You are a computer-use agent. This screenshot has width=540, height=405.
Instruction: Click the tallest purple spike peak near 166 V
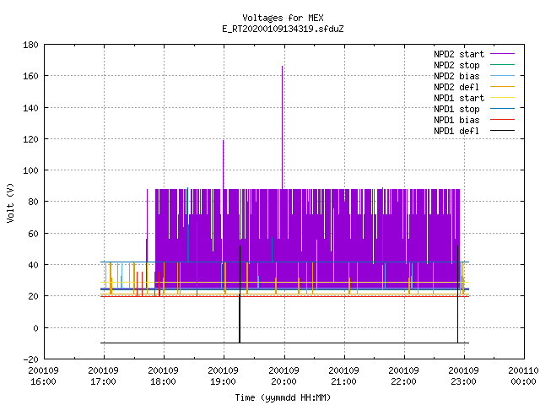(x=283, y=67)
